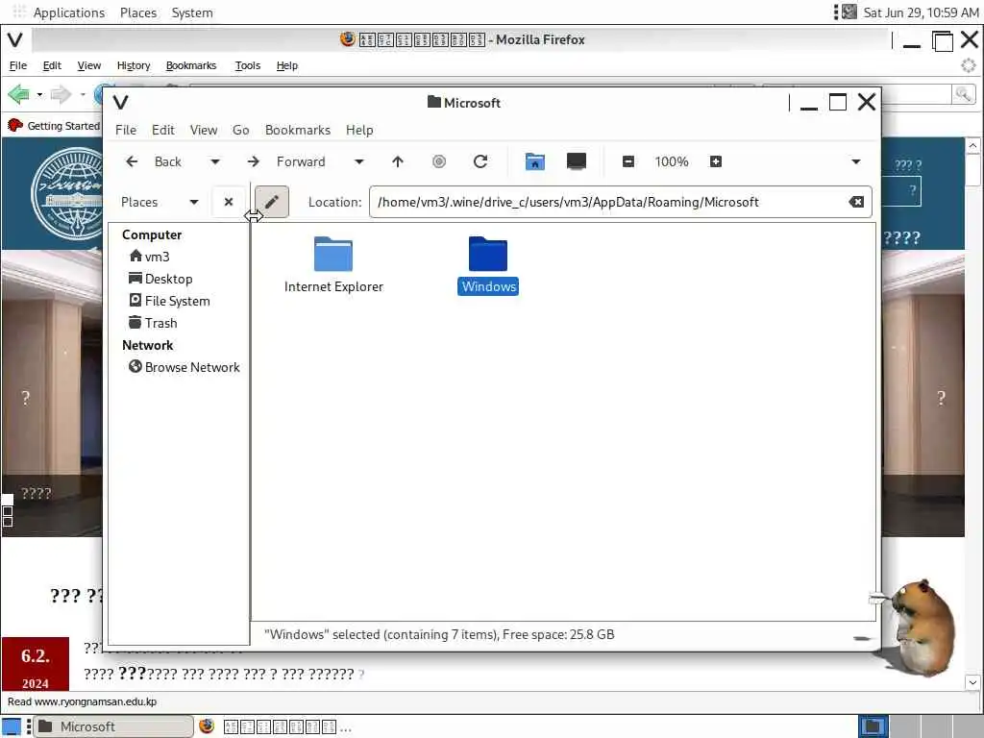Open the Applications menu in top panel
The width and height of the screenshot is (984, 738).
click(69, 12)
